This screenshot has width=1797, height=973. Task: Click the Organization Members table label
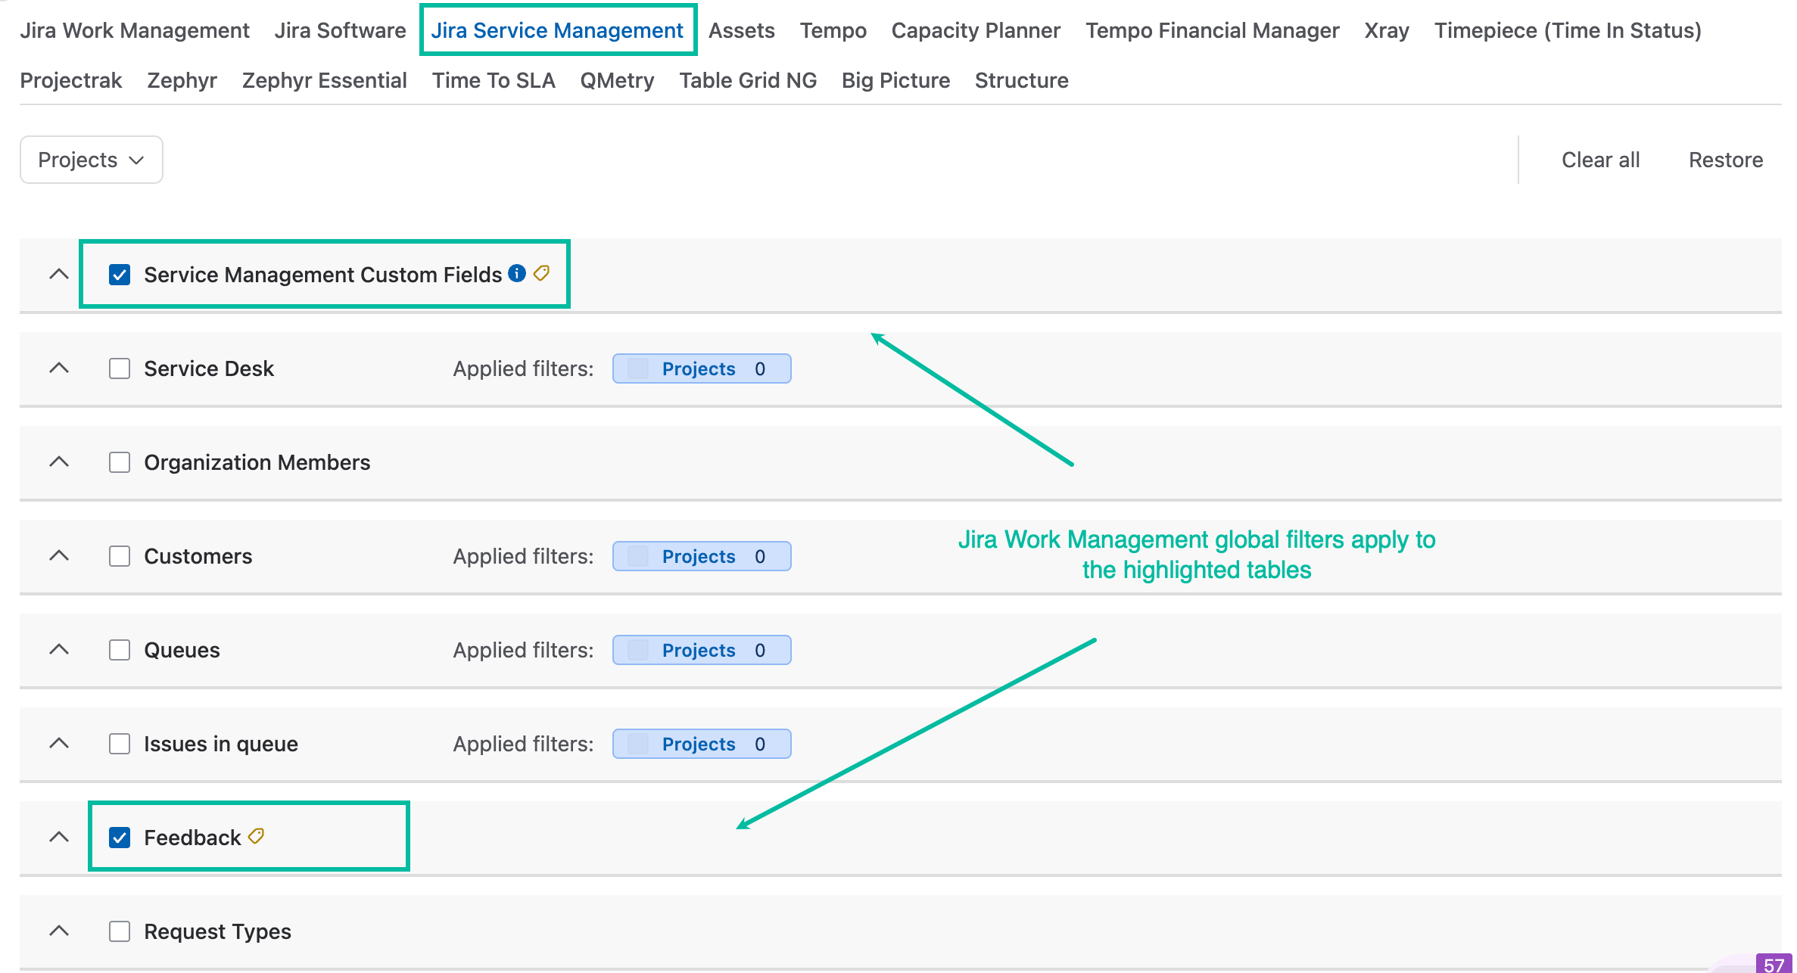(x=257, y=462)
